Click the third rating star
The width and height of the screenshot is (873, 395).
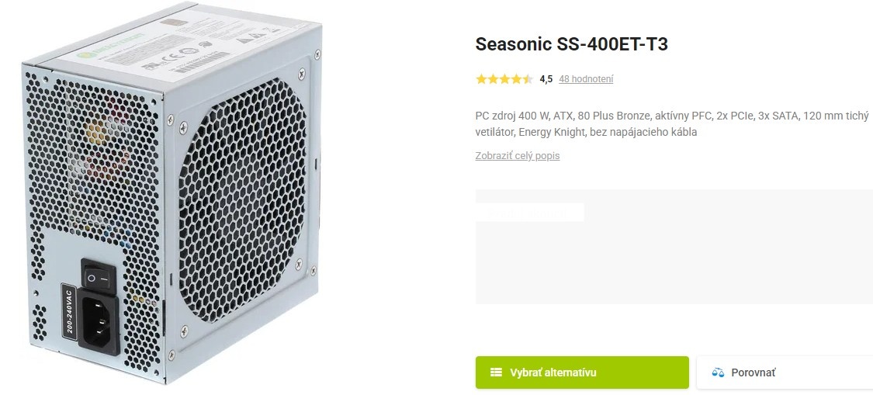point(504,79)
